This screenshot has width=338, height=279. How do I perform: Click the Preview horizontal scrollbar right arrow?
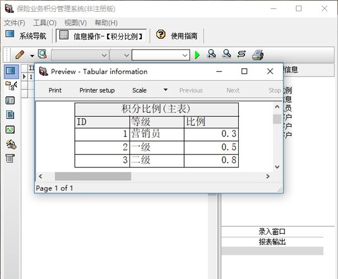[x=268, y=176]
